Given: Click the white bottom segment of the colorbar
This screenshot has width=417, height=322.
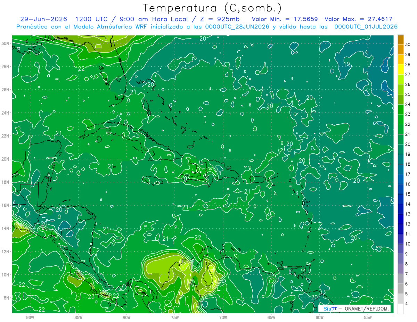Looking at the screenshot, I should [x=401, y=309].
